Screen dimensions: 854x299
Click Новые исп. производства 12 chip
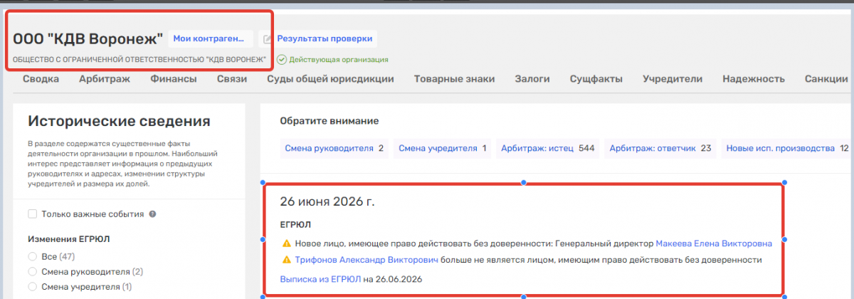point(787,148)
